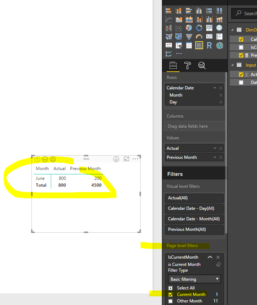
Task: Click drill-down arrow on matrix visual
Action: click(116, 159)
